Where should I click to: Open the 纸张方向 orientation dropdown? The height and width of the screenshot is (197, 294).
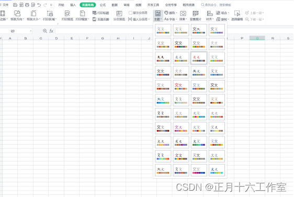pyautogui.click(x=17, y=16)
